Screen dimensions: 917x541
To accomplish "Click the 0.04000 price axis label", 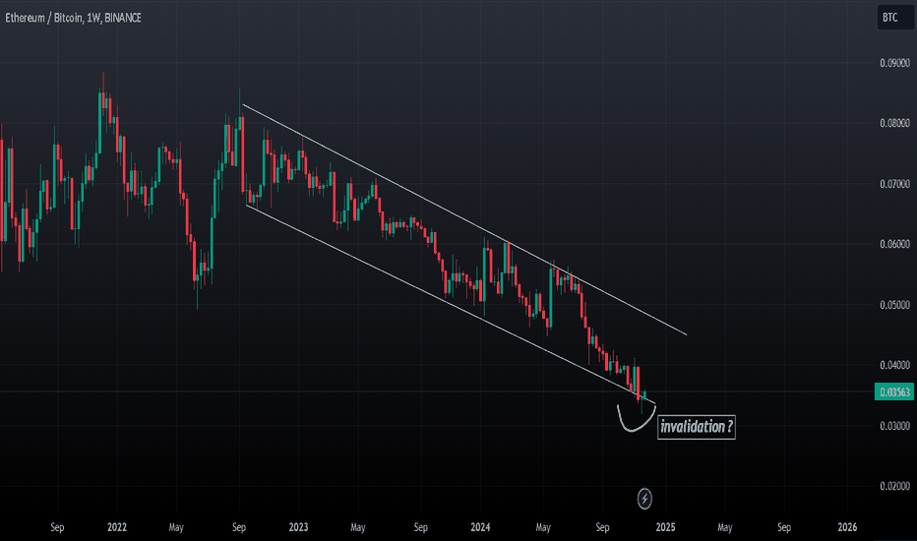I will pyautogui.click(x=894, y=365).
